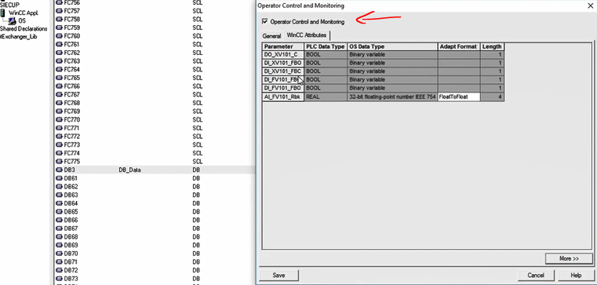Viewport: 597px width, 285px height.
Task: Select the OS station icon in tree
Action: 13,20
